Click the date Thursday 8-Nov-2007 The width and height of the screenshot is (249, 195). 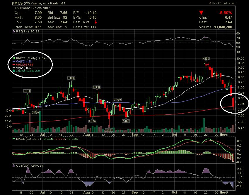[32, 8]
